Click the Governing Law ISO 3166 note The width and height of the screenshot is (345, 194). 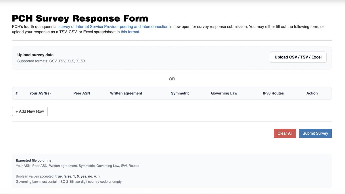pos(69,182)
